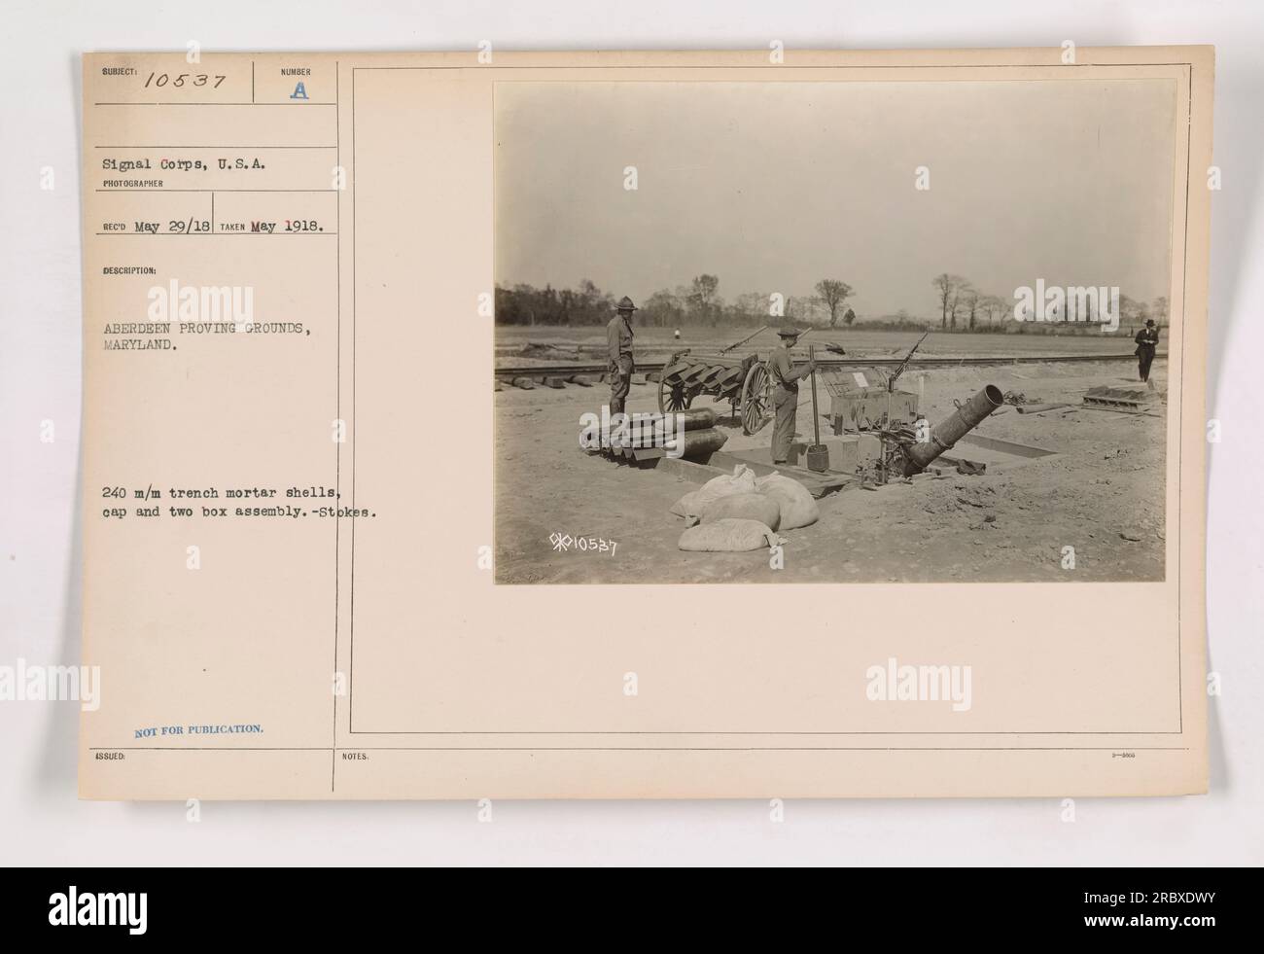
Task: Click the blue letter A under NUMBER
Action: [x=298, y=89]
